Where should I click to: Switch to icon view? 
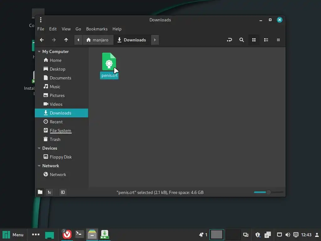(x=254, y=40)
